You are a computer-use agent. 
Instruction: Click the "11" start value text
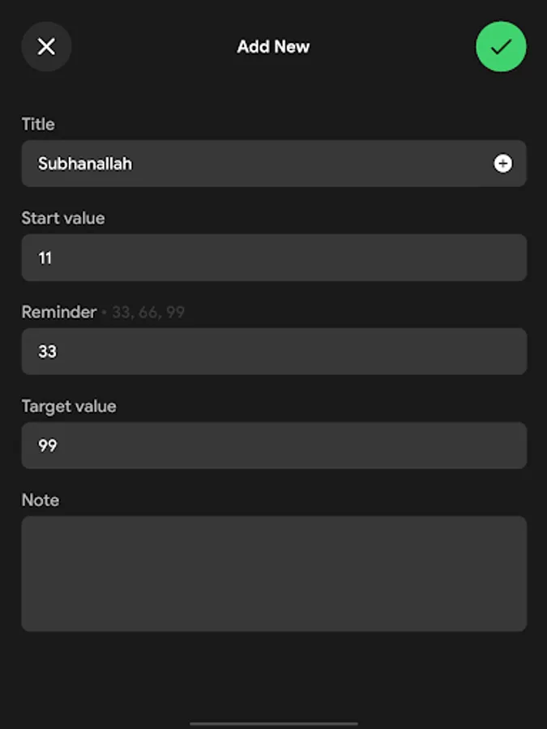pyautogui.click(x=45, y=258)
